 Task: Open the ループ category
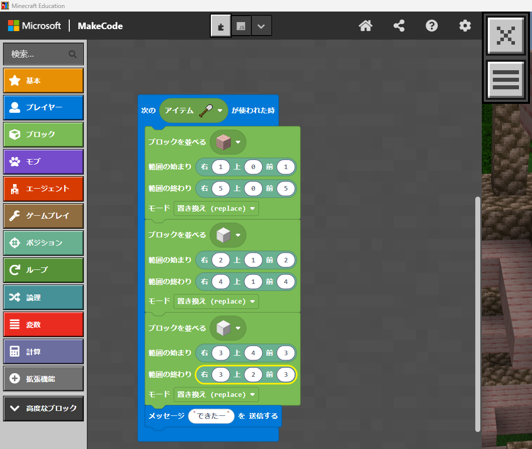point(44,270)
